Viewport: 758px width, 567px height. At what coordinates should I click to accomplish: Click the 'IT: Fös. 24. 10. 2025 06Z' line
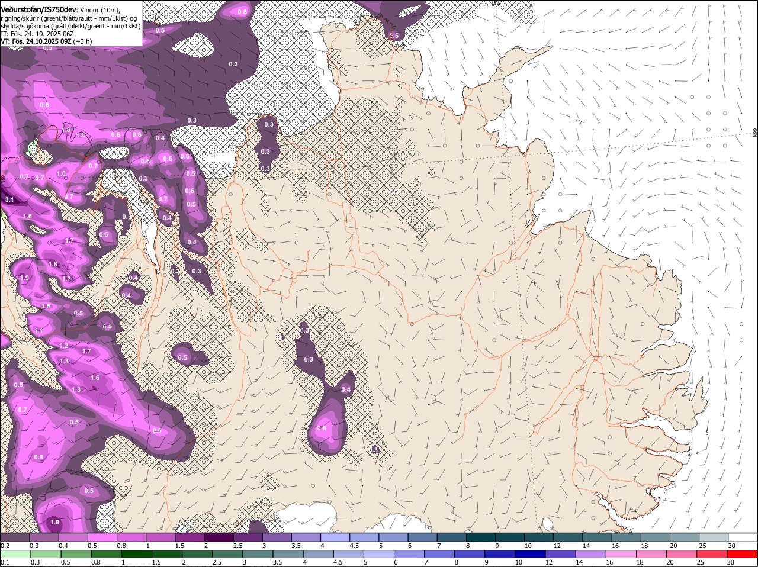(37, 34)
